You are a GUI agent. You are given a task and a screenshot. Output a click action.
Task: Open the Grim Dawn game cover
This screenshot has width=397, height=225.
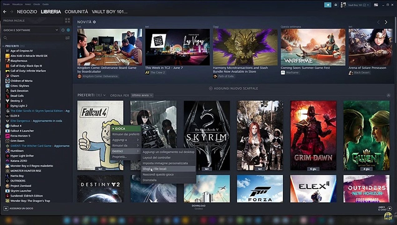(x=313, y=135)
